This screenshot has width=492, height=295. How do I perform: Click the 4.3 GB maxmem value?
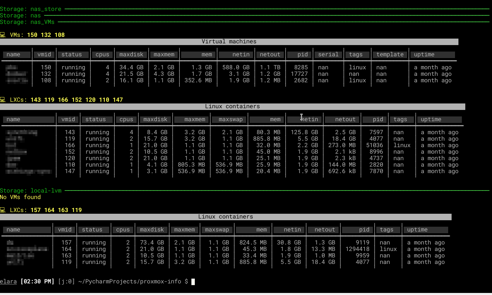[x=164, y=74]
